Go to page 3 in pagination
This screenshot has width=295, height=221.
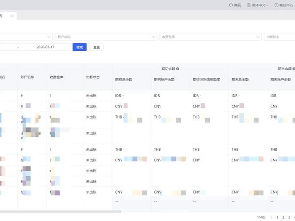289,217
